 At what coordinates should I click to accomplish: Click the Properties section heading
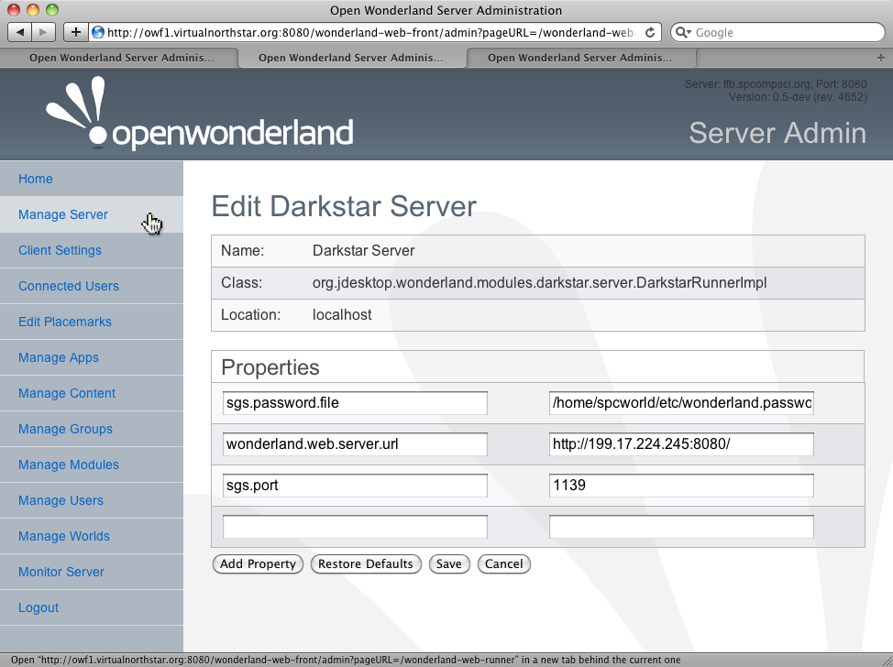point(270,367)
